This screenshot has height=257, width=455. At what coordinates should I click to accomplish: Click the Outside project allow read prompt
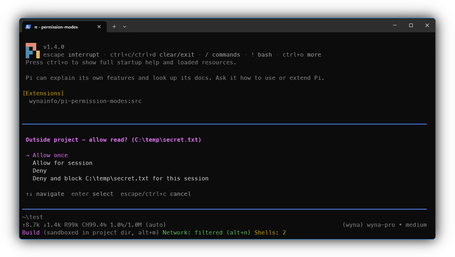click(114, 140)
